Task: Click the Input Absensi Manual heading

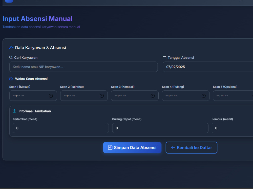Action: tap(37, 19)
